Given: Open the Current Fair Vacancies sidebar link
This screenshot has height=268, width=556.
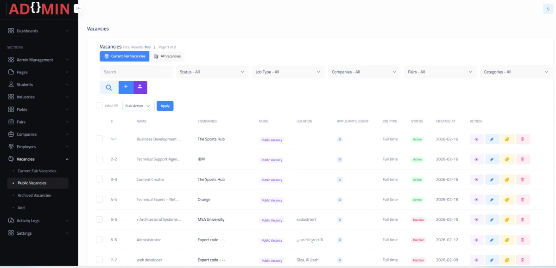Looking at the screenshot, I should click(37, 171).
